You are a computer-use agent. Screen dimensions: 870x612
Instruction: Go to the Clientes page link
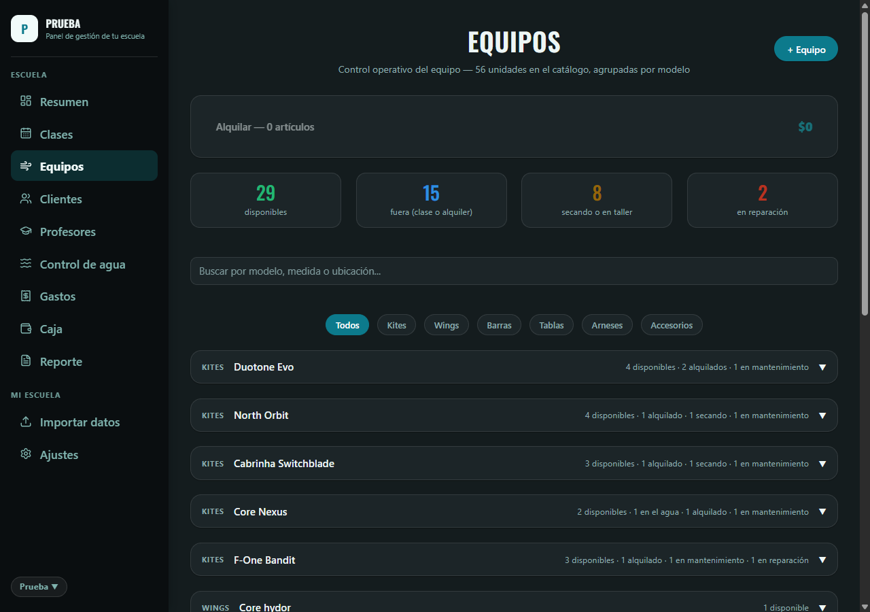click(84, 199)
